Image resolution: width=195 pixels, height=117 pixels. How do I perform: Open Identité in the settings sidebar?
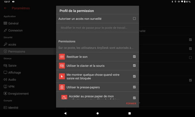[x=13, y=108]
